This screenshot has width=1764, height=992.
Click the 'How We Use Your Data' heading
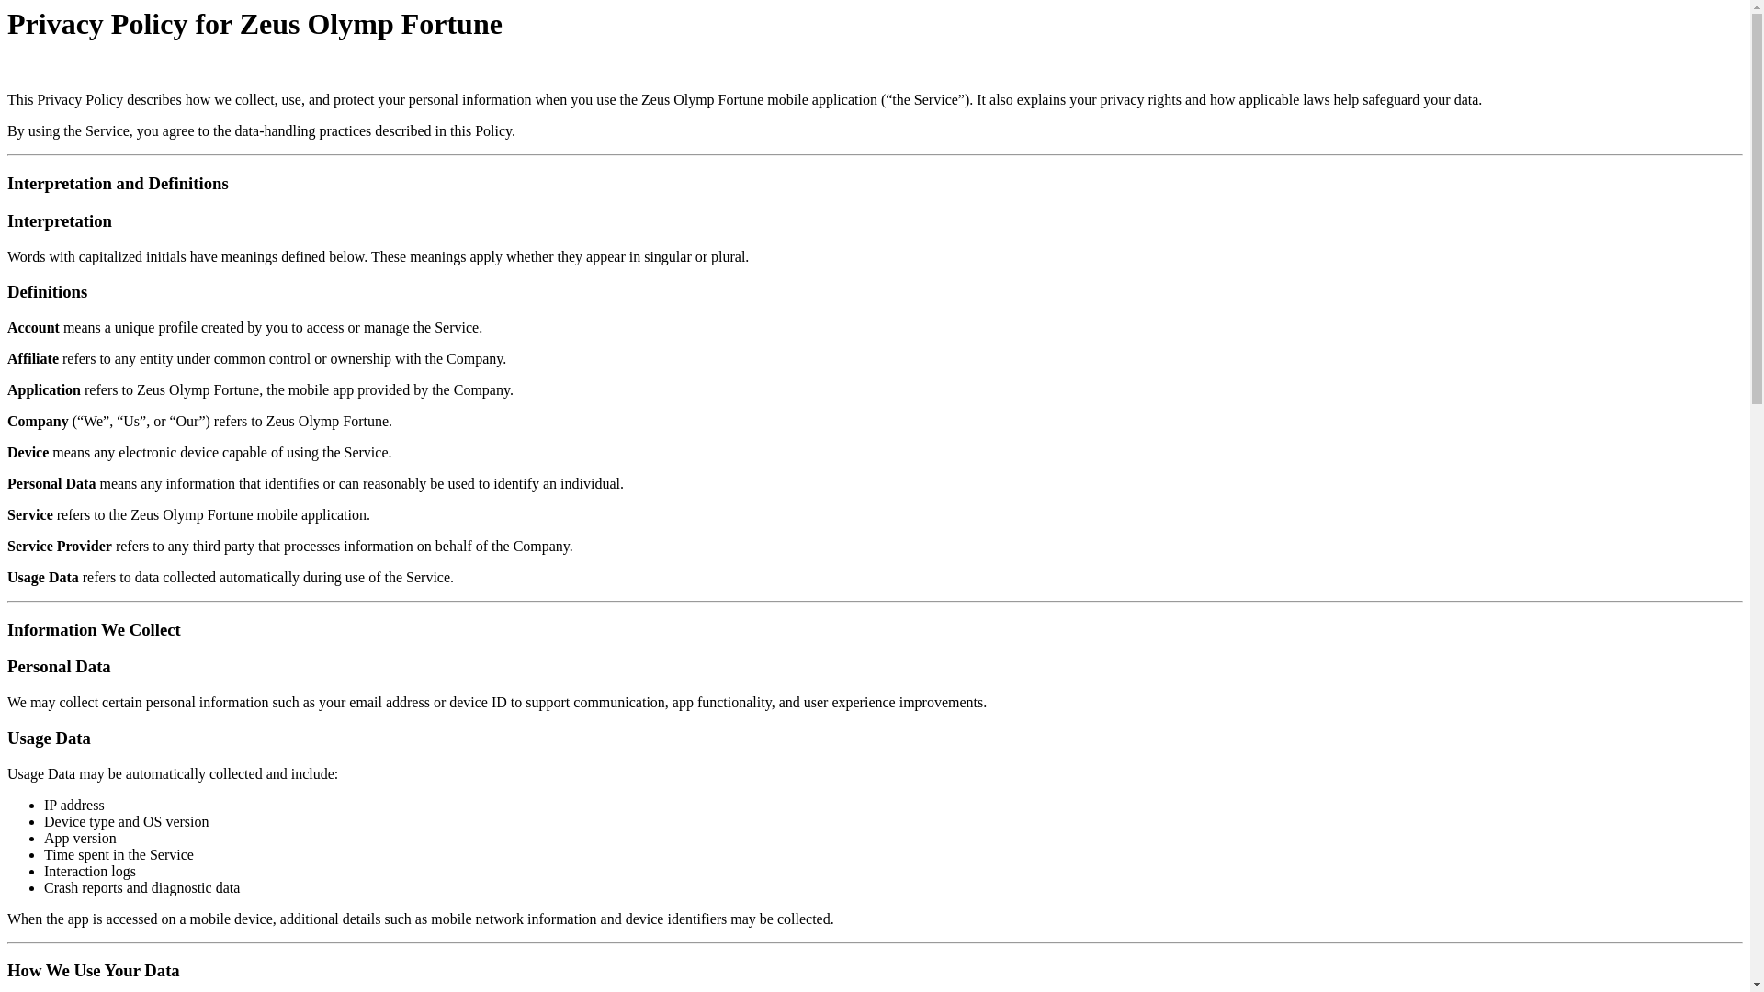pos(94,971)
